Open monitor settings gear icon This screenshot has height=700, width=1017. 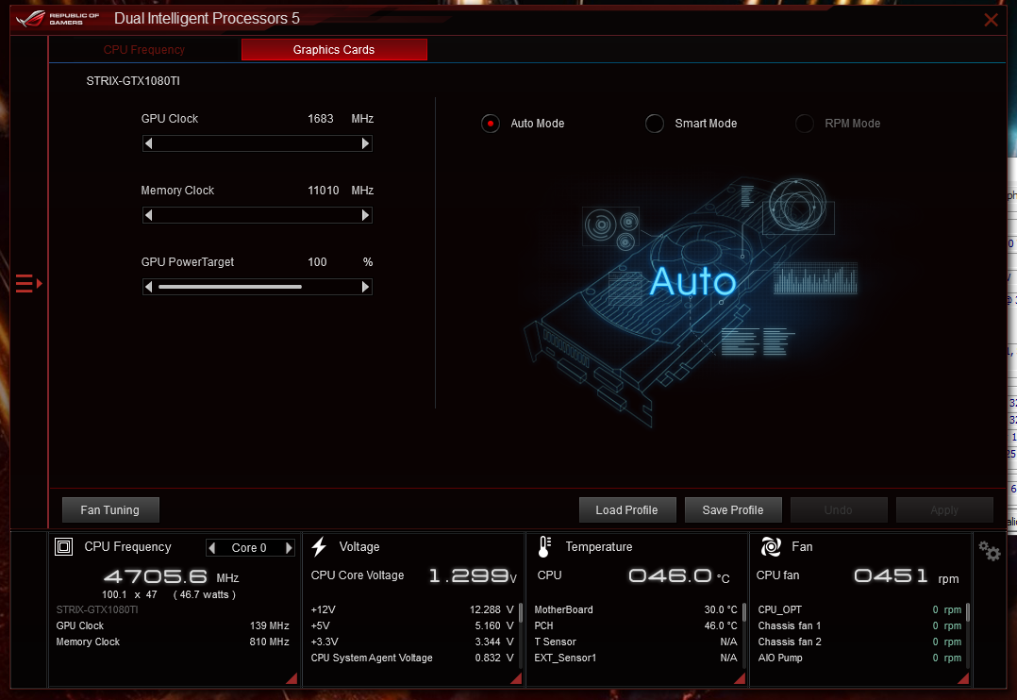click(x=990, y=551)
